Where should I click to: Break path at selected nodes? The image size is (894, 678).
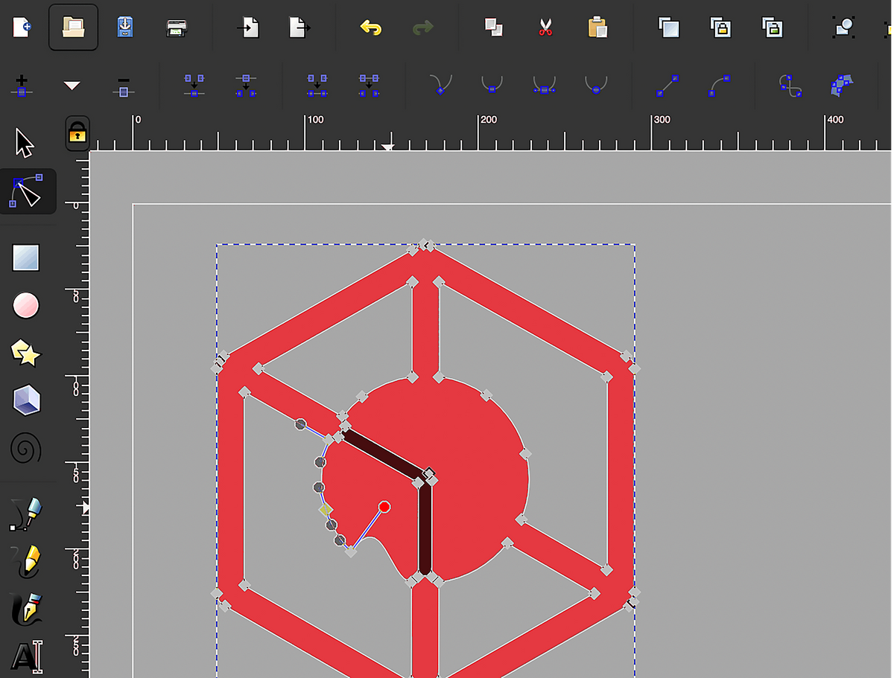246,86
